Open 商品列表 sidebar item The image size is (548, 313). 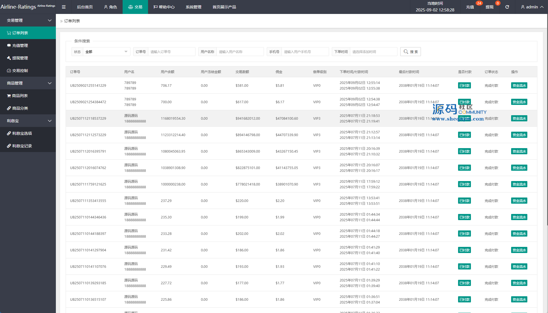click(20, 96)
